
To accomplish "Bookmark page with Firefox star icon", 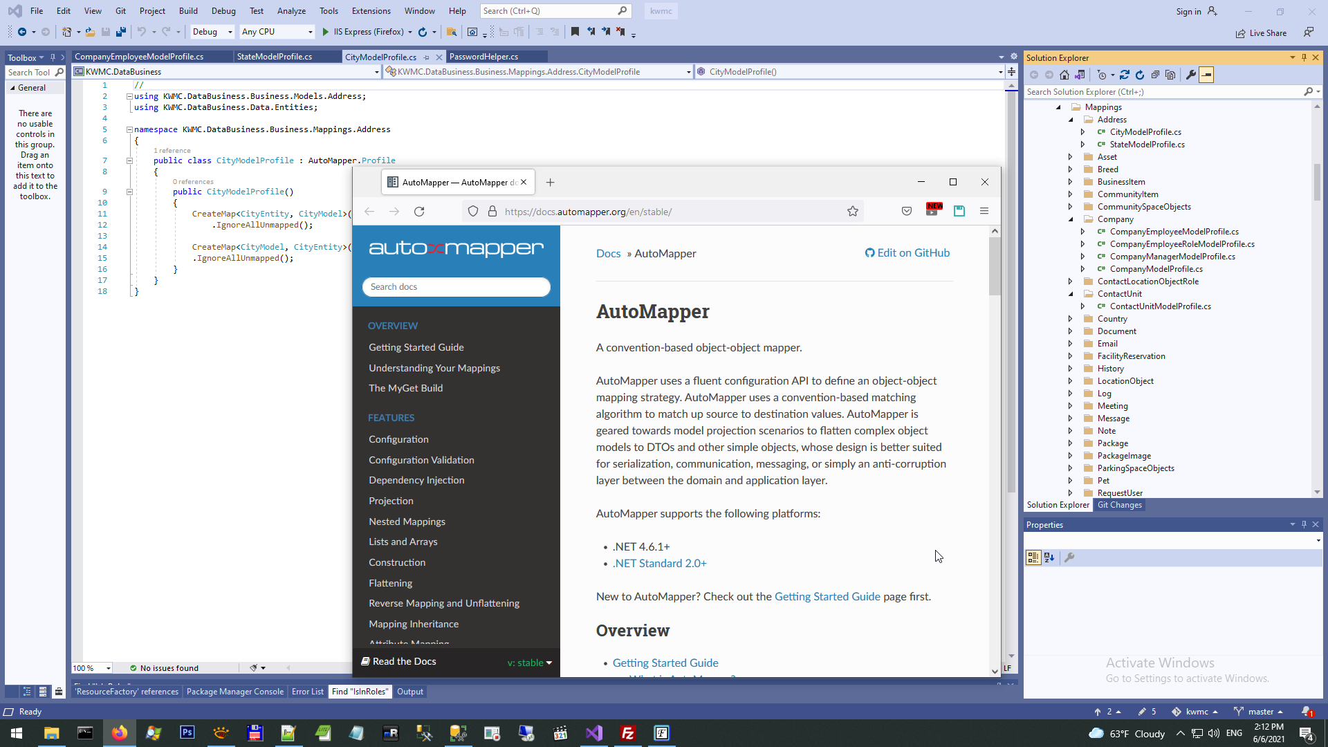I will [853, 212].
